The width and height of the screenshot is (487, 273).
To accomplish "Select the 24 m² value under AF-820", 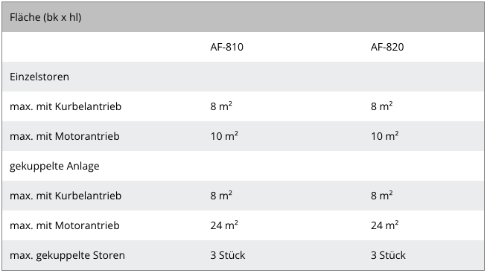I will pyautogui.click(x=385, y=225).
